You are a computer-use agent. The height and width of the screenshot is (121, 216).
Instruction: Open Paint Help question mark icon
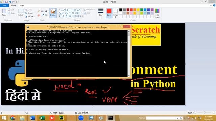(214, 5)
